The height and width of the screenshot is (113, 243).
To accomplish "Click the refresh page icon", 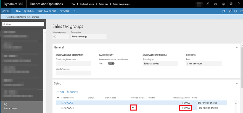I will click(x=236, y=11).
